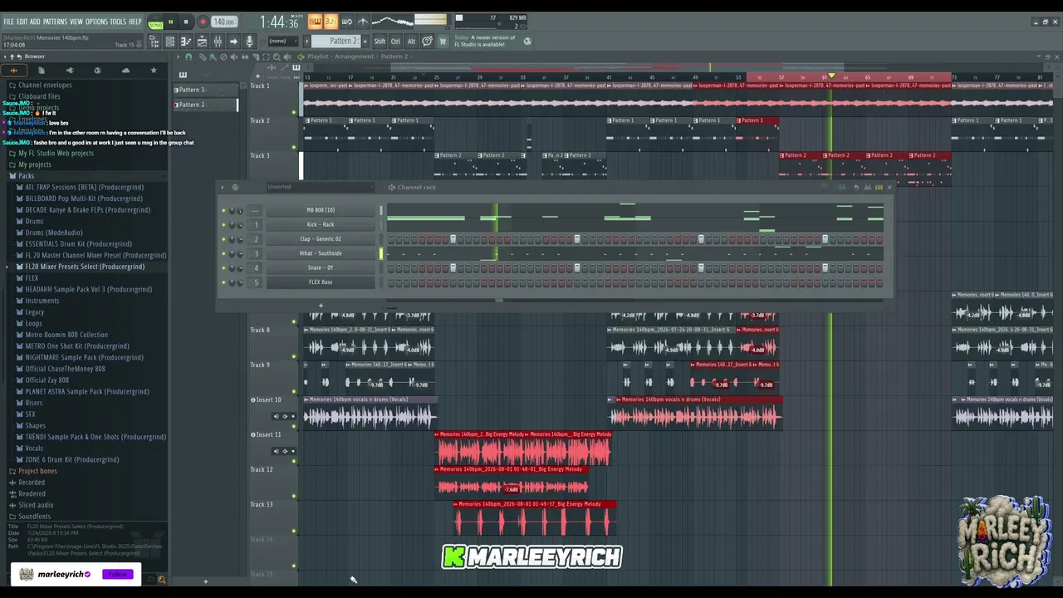Expand the Soundfonts folder
This screenshot has width=1063, height=598.
coord(34,516)
